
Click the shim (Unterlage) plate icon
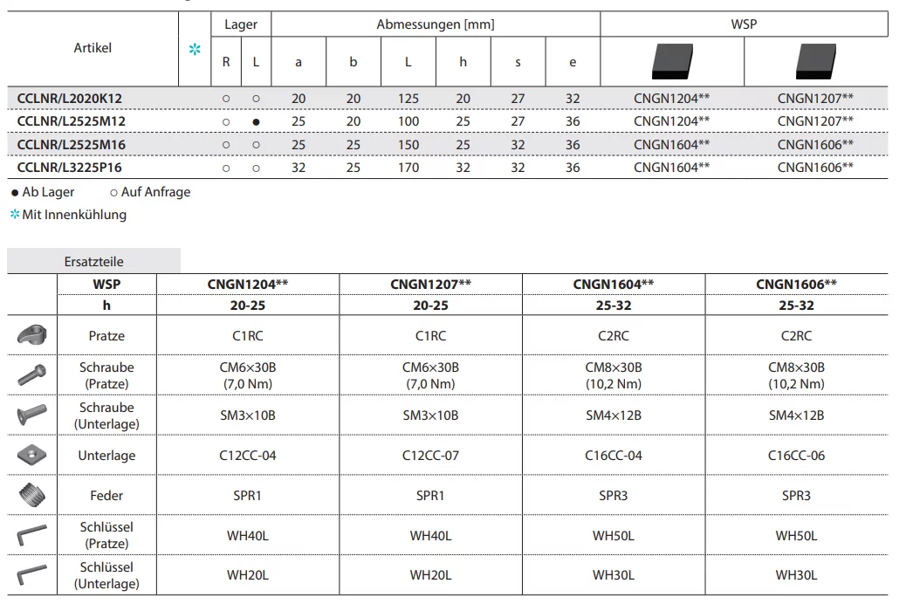32,455
